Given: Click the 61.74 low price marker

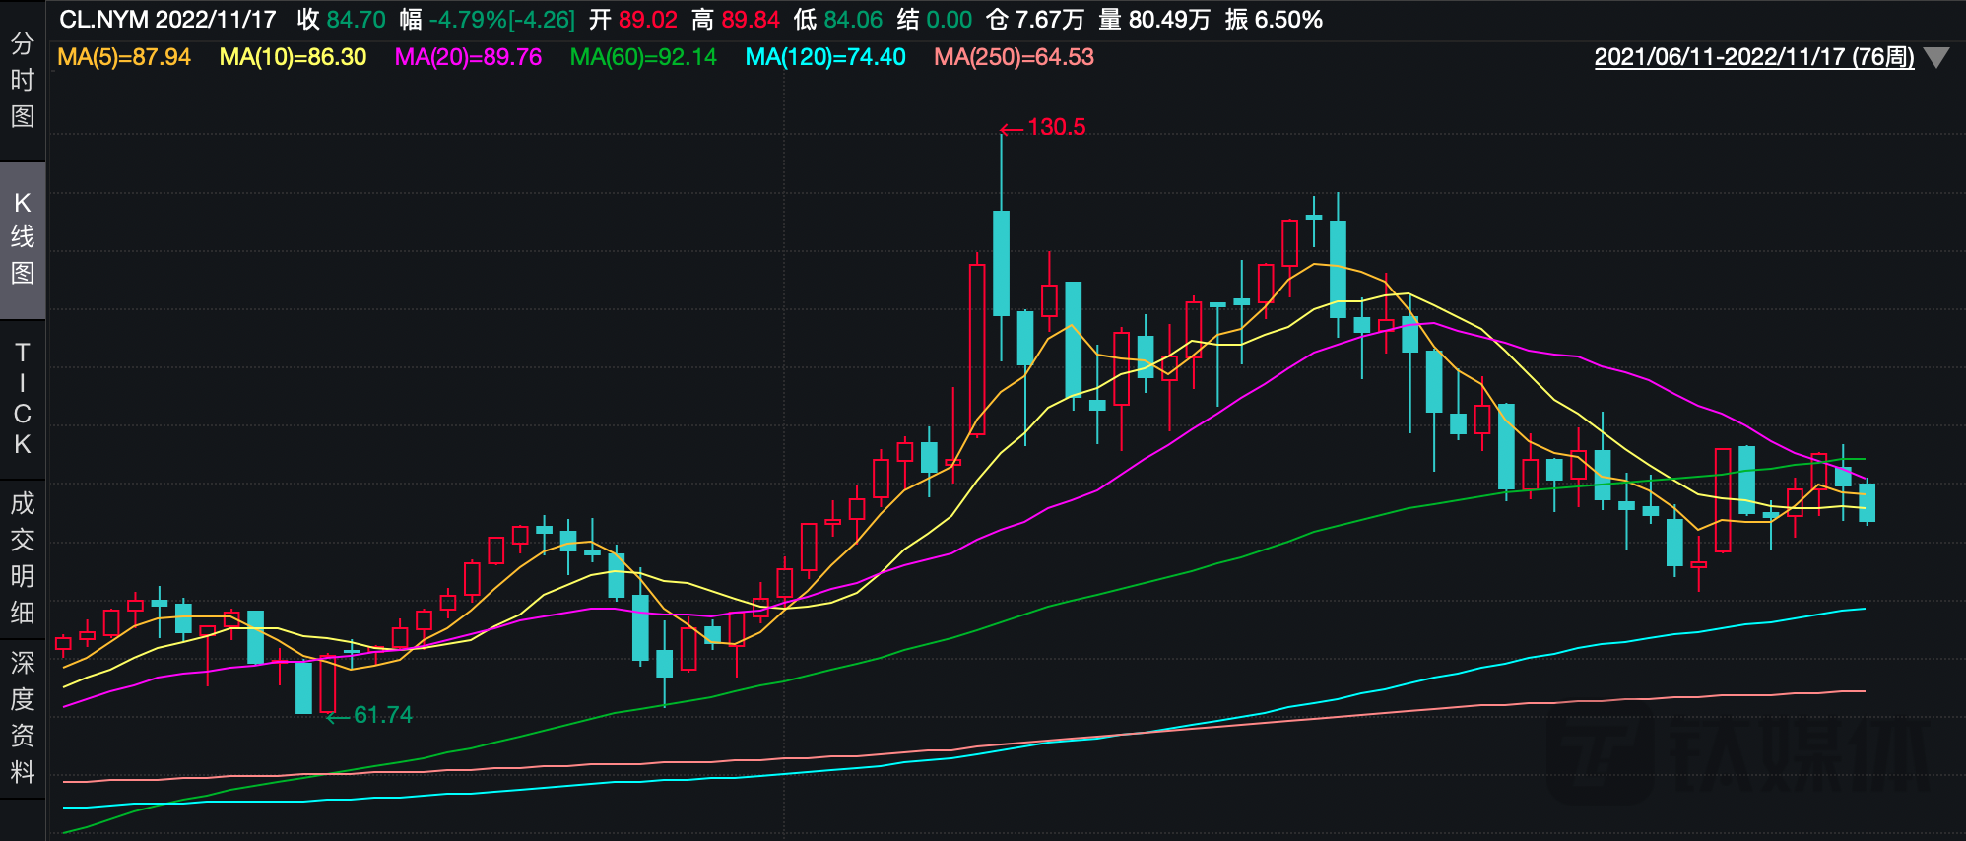Looking at the screenshot, I should [382, 715].
